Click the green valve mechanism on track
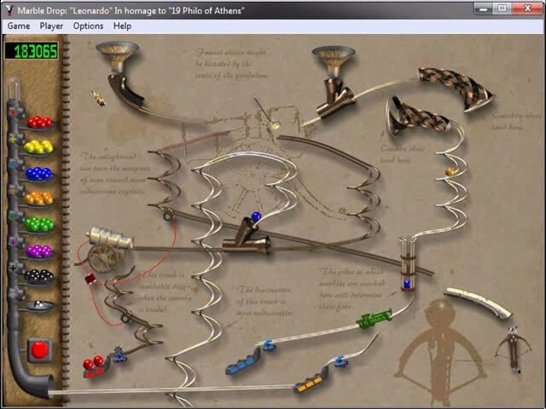 tap(375, 318)
